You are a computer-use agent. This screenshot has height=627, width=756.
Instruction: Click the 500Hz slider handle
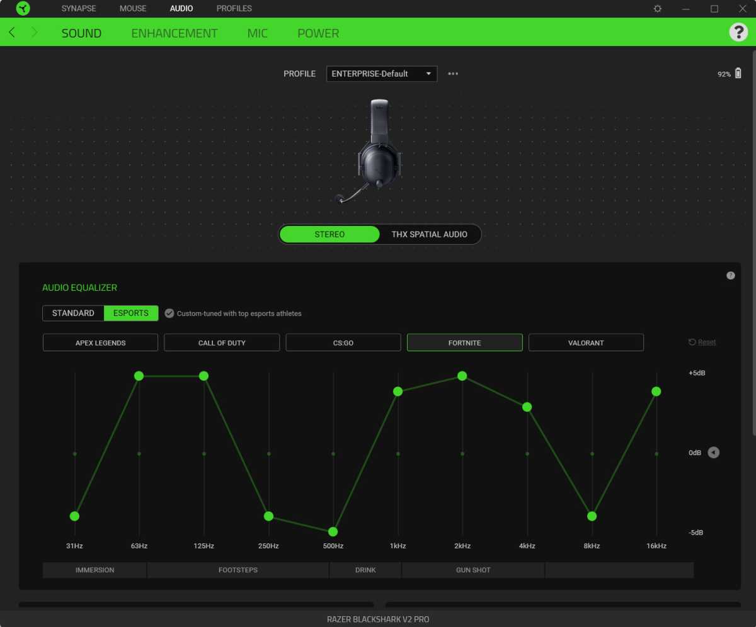tap(333, 532)
